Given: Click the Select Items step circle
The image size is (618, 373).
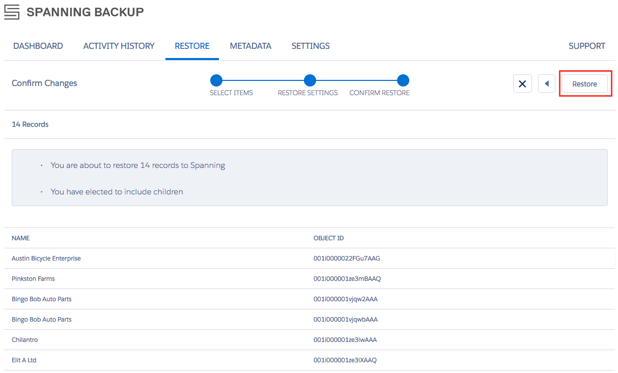Looking at the screenshot, I should tap(216, 80).
